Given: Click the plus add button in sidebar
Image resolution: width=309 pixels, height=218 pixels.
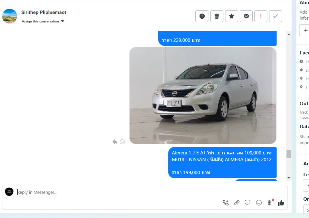Looking at the screenshot, I should 306,30.
